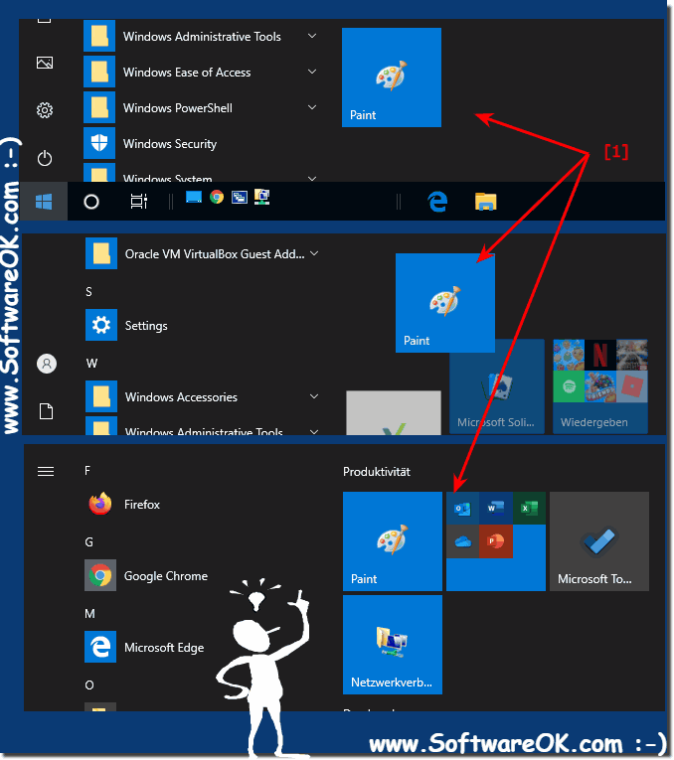Open OneDrive in the Office tile folder
This screenshot has width=674, height=760.
point(462,541)
